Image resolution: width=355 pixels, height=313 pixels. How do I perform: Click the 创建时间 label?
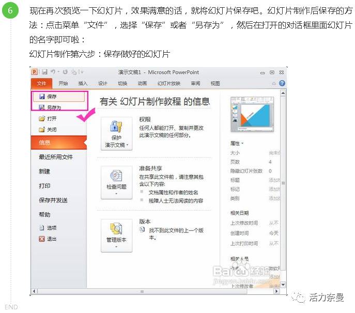tap(240, 233)
